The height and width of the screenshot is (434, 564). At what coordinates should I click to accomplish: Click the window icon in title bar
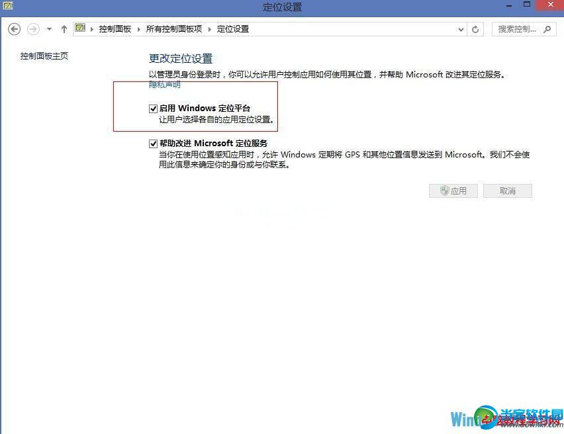tap(8, 6)
